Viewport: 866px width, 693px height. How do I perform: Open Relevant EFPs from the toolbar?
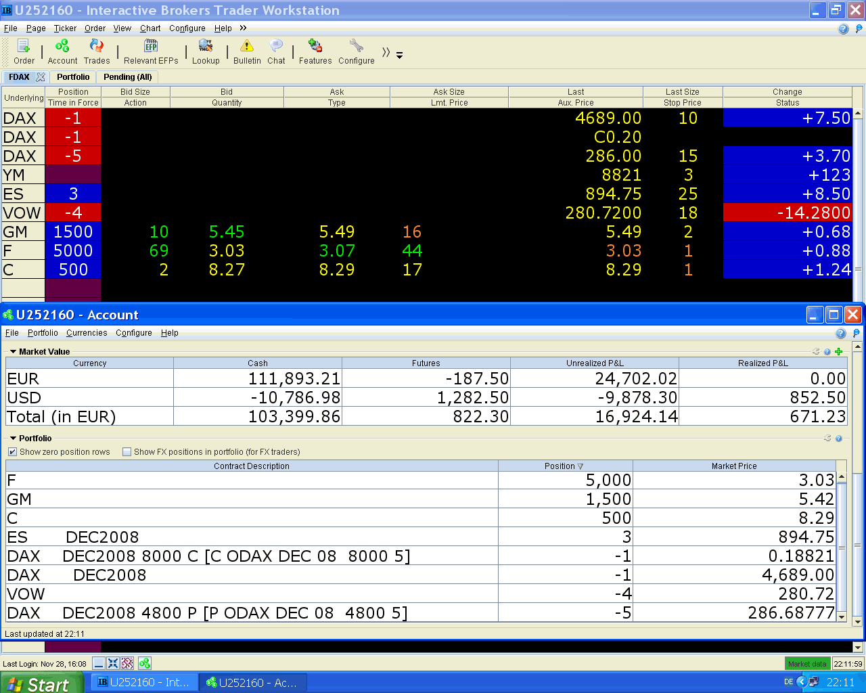pos(151,51)
